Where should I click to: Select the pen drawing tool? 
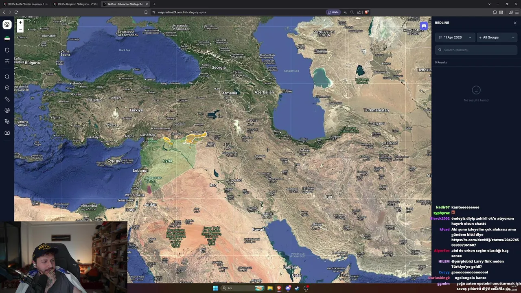(7, 122)
